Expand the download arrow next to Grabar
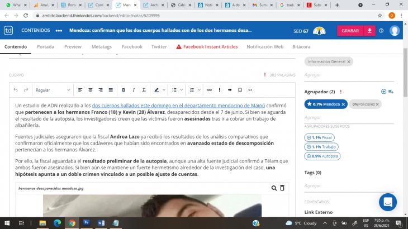This screenshot has width=408, height=229. [369, 31]
